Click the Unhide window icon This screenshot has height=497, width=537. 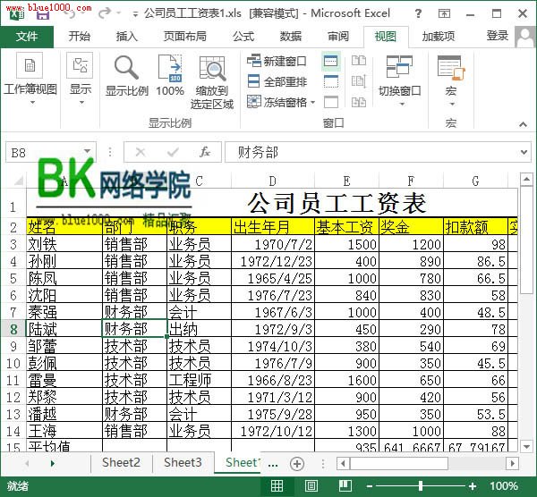(x=331, y=102)
